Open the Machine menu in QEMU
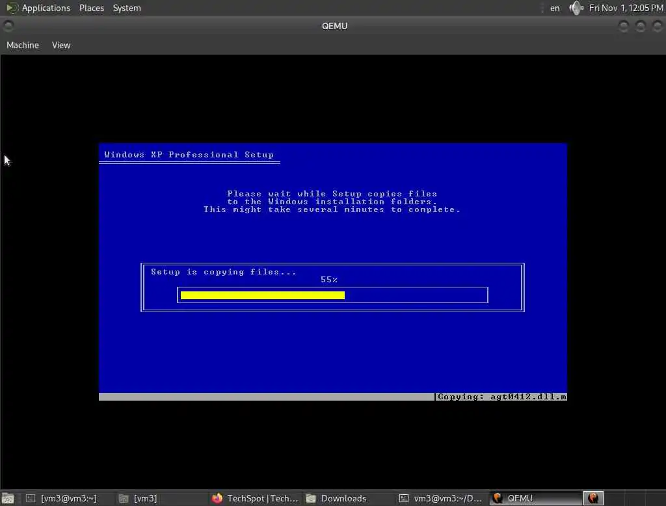Viewport: 666px width, 506px height. click(23, 45)
